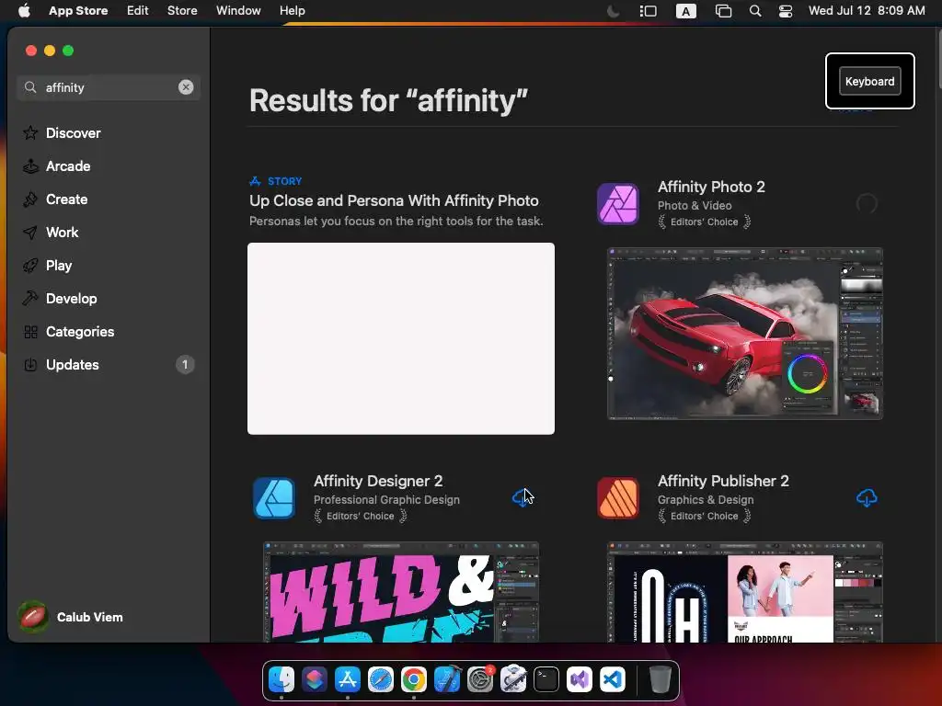Click the Results for "affinity" heading
This screenshot has width=942, height=706.
[389, 100]
